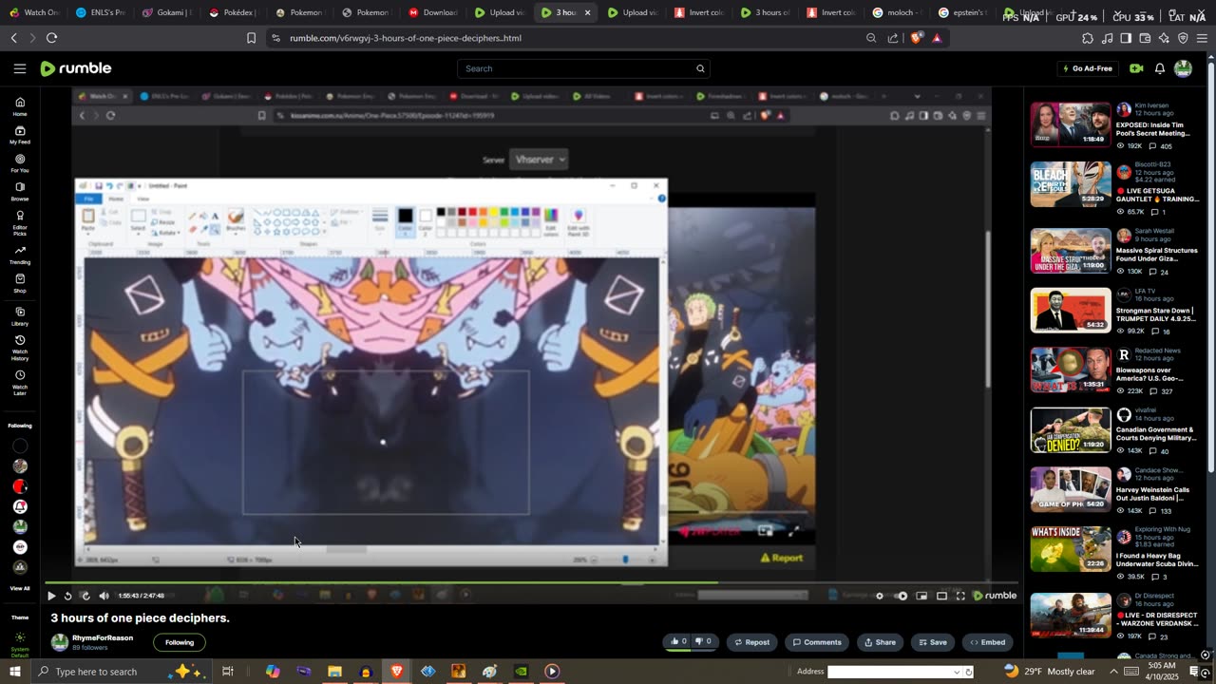Open Kim Iversen EXPOSED video thumbnail
The height and width of the screenshot is (684, 1216).
coord(1071,124)
